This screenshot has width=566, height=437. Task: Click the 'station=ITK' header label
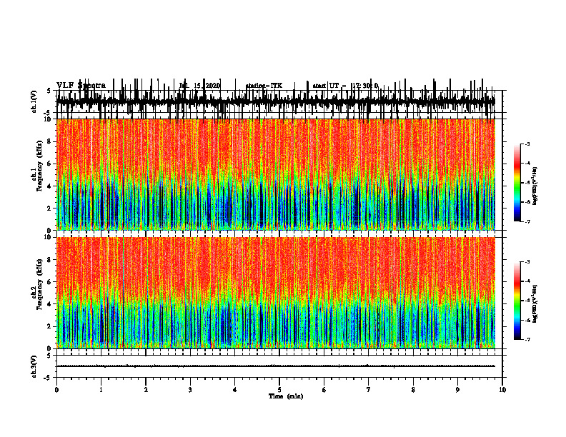[x=264, y=86]
